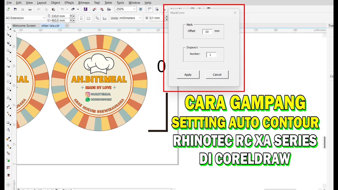Expand the Undo history dropdown arrow

coord(67,9)
